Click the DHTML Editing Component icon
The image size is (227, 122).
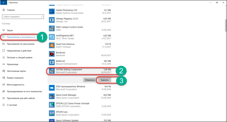52,71
